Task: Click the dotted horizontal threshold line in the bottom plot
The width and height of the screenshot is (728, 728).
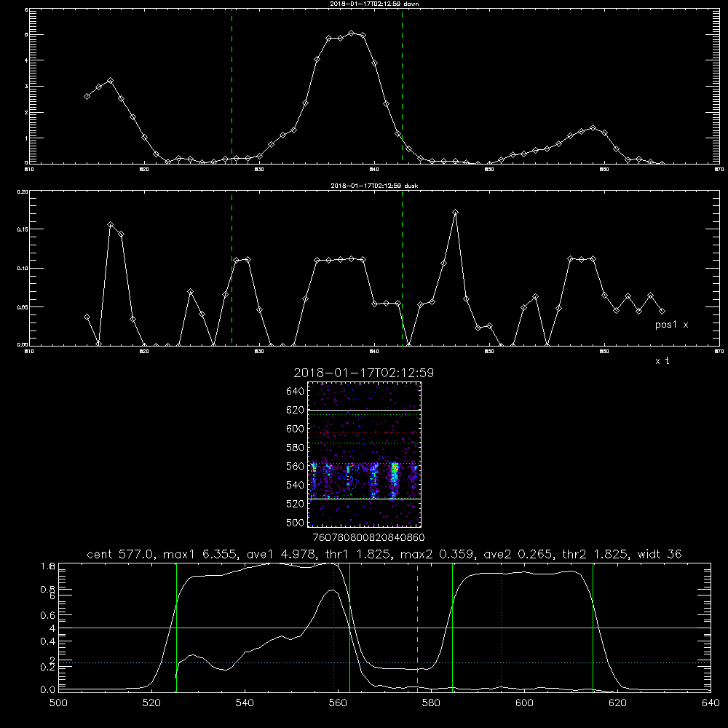Action: pyautogui.click(x=384, y=663)
